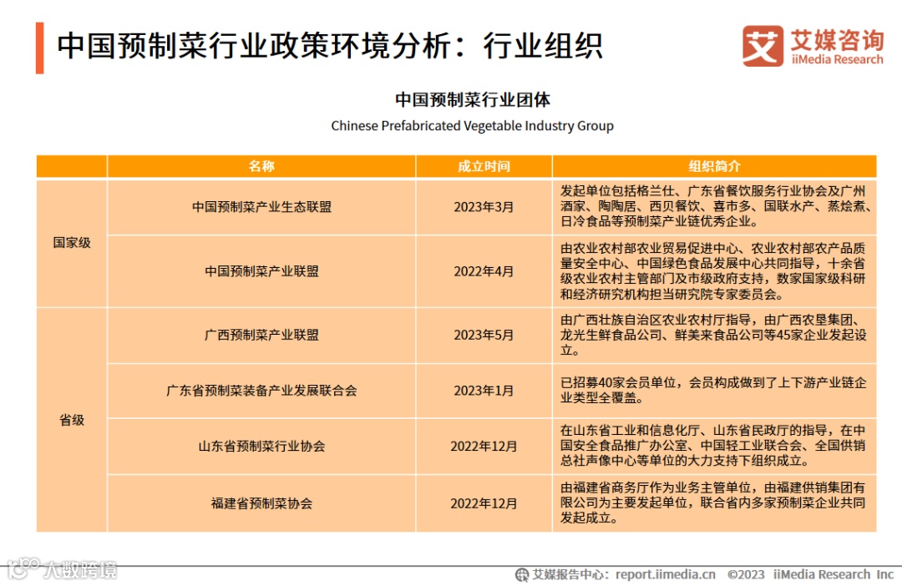The image size is (902, 586).
Task: Click the 2022年4月 date cell
Action: click(x=484, y=270)
